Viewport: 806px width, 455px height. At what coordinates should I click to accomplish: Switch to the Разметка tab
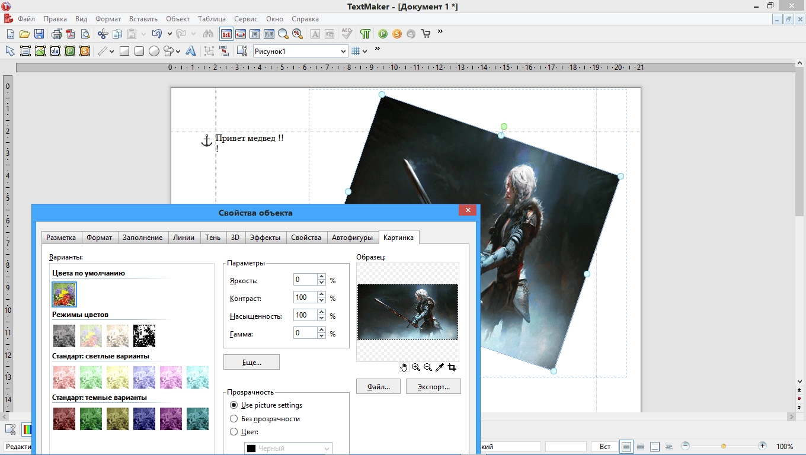point(62,238)
